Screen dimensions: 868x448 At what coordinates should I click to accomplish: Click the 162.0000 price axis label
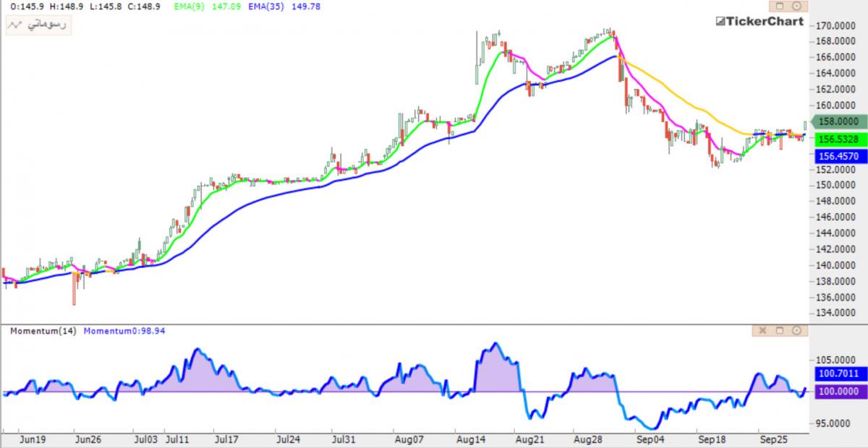(x=835, y=89)
